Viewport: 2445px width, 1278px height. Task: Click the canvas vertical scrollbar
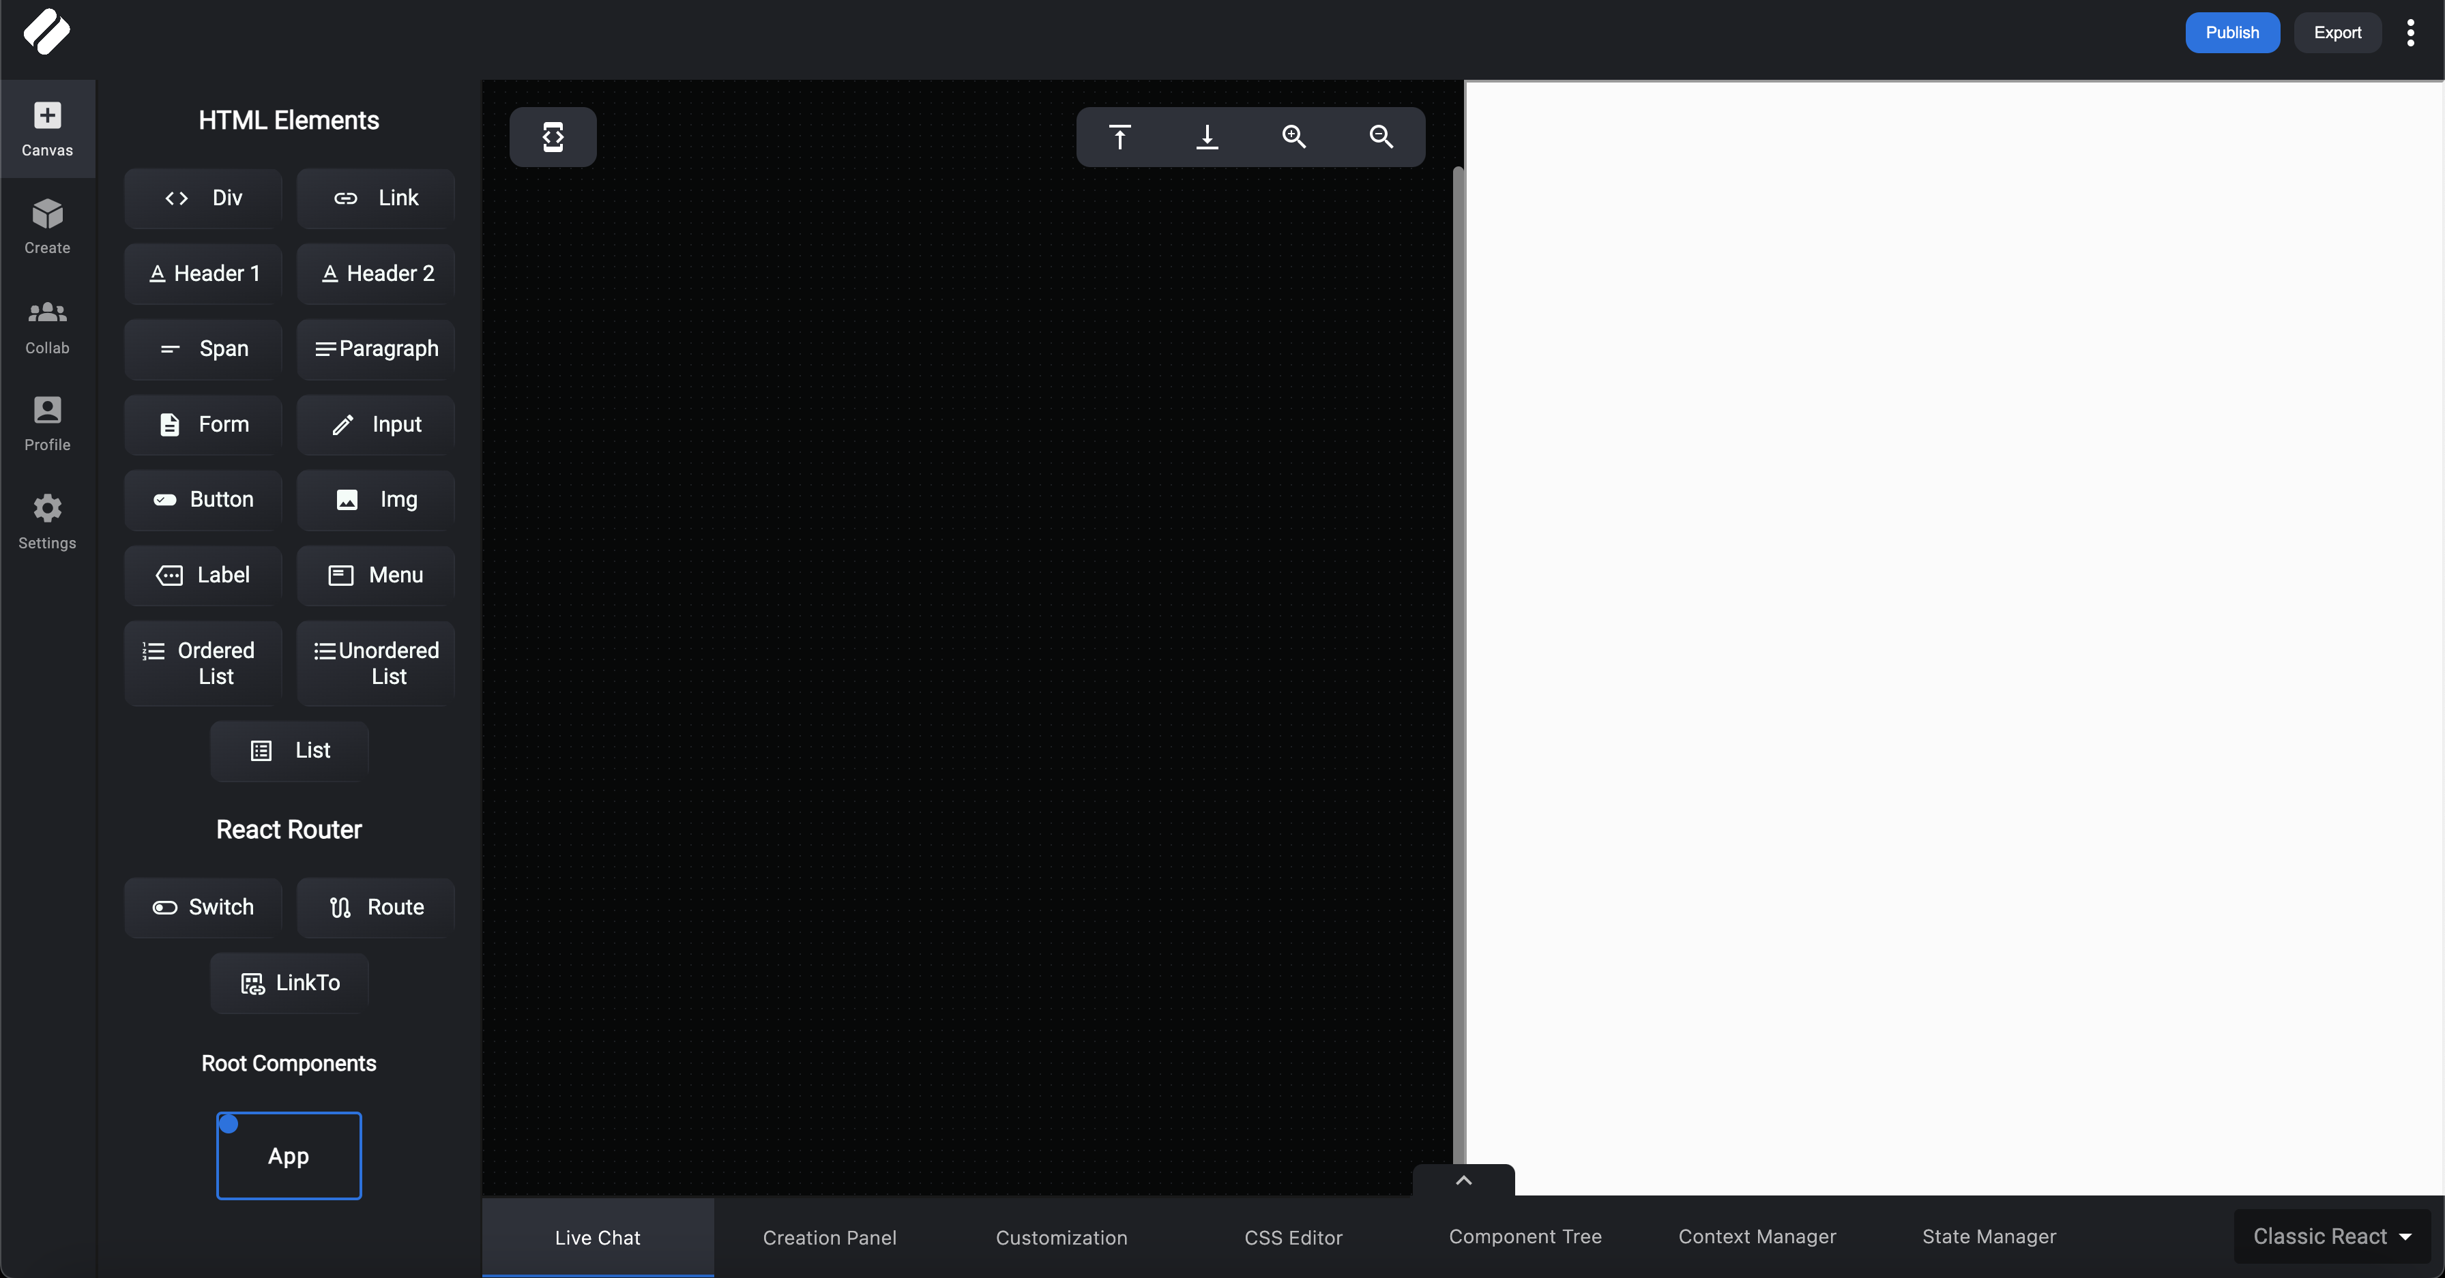coord(1458,664)
